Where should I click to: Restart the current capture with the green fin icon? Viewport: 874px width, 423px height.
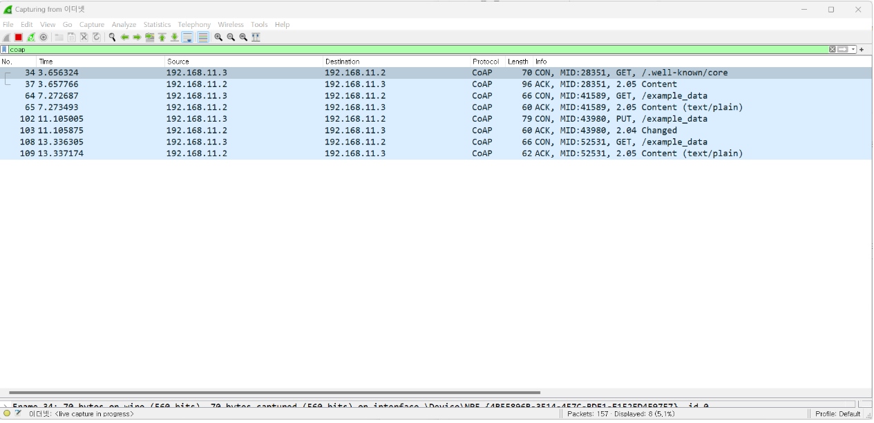click(x=31, y=37)
